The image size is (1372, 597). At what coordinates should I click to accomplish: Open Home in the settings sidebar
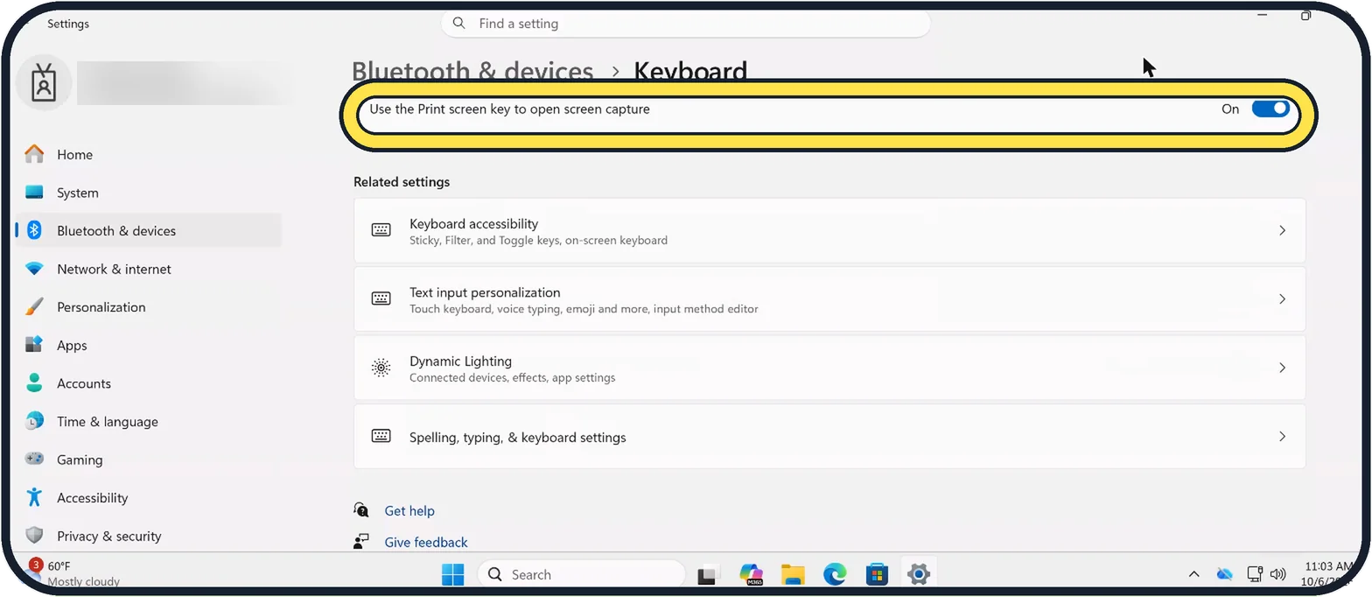pos(149,154)
